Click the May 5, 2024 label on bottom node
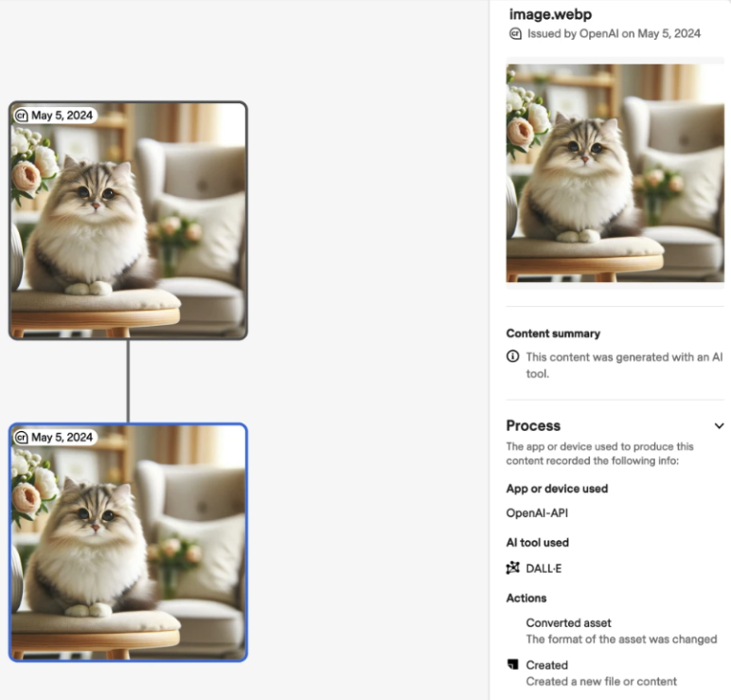 (62, 438)
